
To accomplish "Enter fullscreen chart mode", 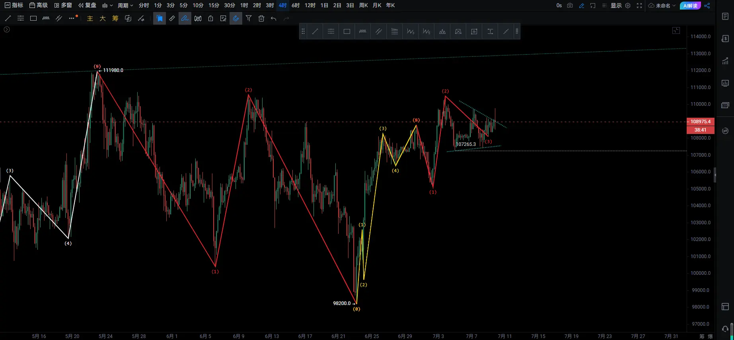I will 639,6.
